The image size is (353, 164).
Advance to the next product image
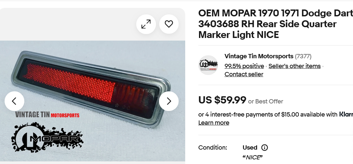[169, 101]
